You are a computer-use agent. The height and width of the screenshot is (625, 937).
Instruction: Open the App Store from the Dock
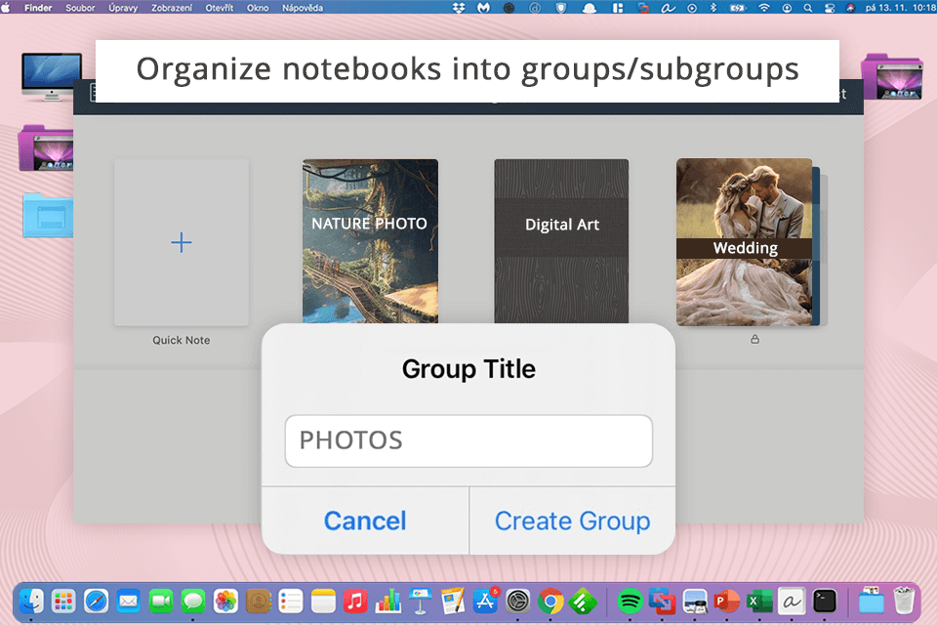click(485, 601)
